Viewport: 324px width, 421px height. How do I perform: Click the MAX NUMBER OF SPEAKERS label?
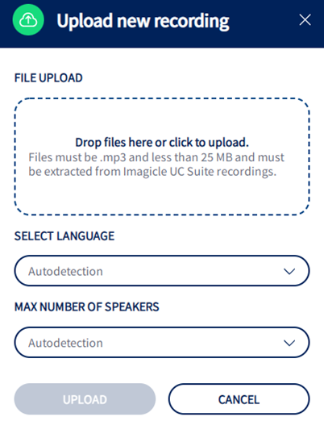click(x=87, y=306)
